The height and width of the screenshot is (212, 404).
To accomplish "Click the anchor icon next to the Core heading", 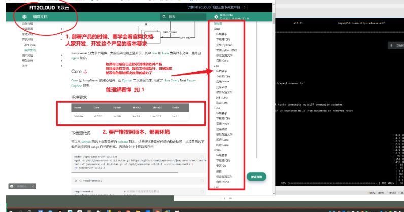I will pos(85,72).
